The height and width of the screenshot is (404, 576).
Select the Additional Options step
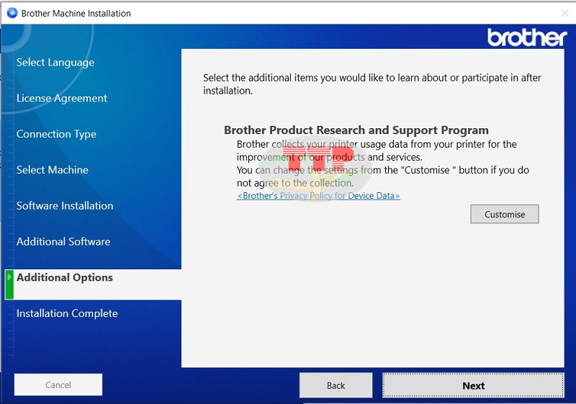pyautogui.click(x=94, y=284)
